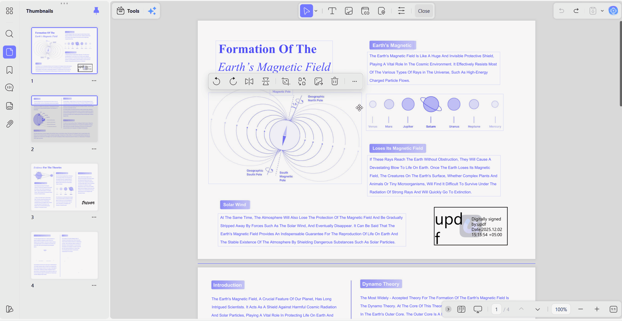Flip image horizontally
622x321 pixels.
tap(249, 81)
